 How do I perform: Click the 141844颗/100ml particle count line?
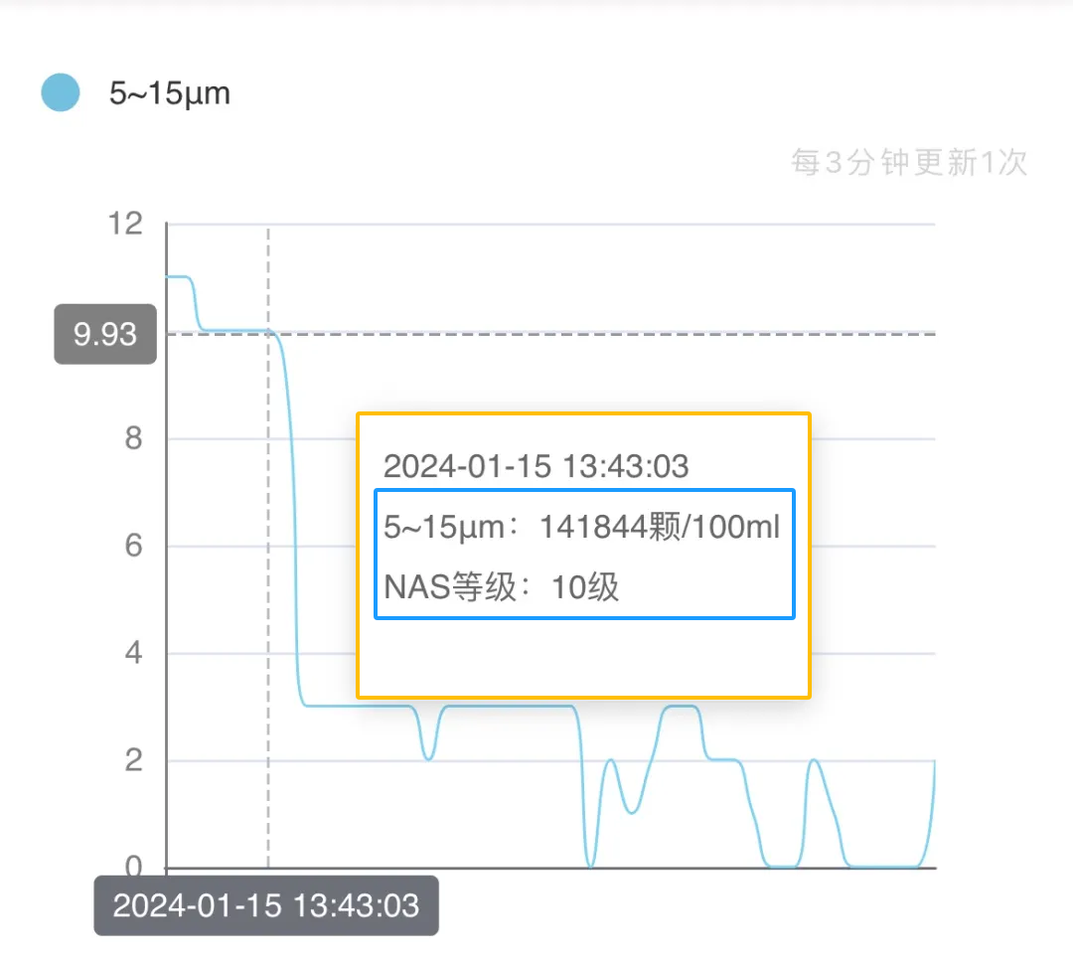(x=582, y=528)
